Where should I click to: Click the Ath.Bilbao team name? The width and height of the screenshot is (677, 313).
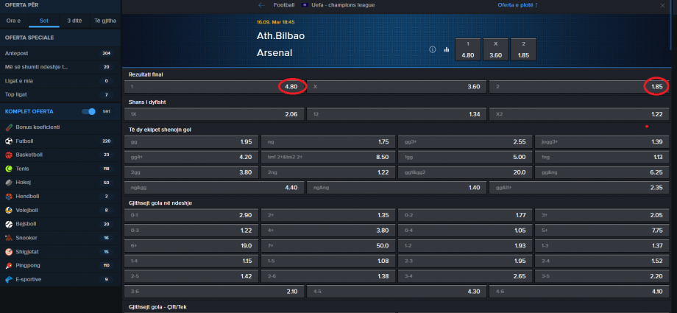tap(280, 36)
